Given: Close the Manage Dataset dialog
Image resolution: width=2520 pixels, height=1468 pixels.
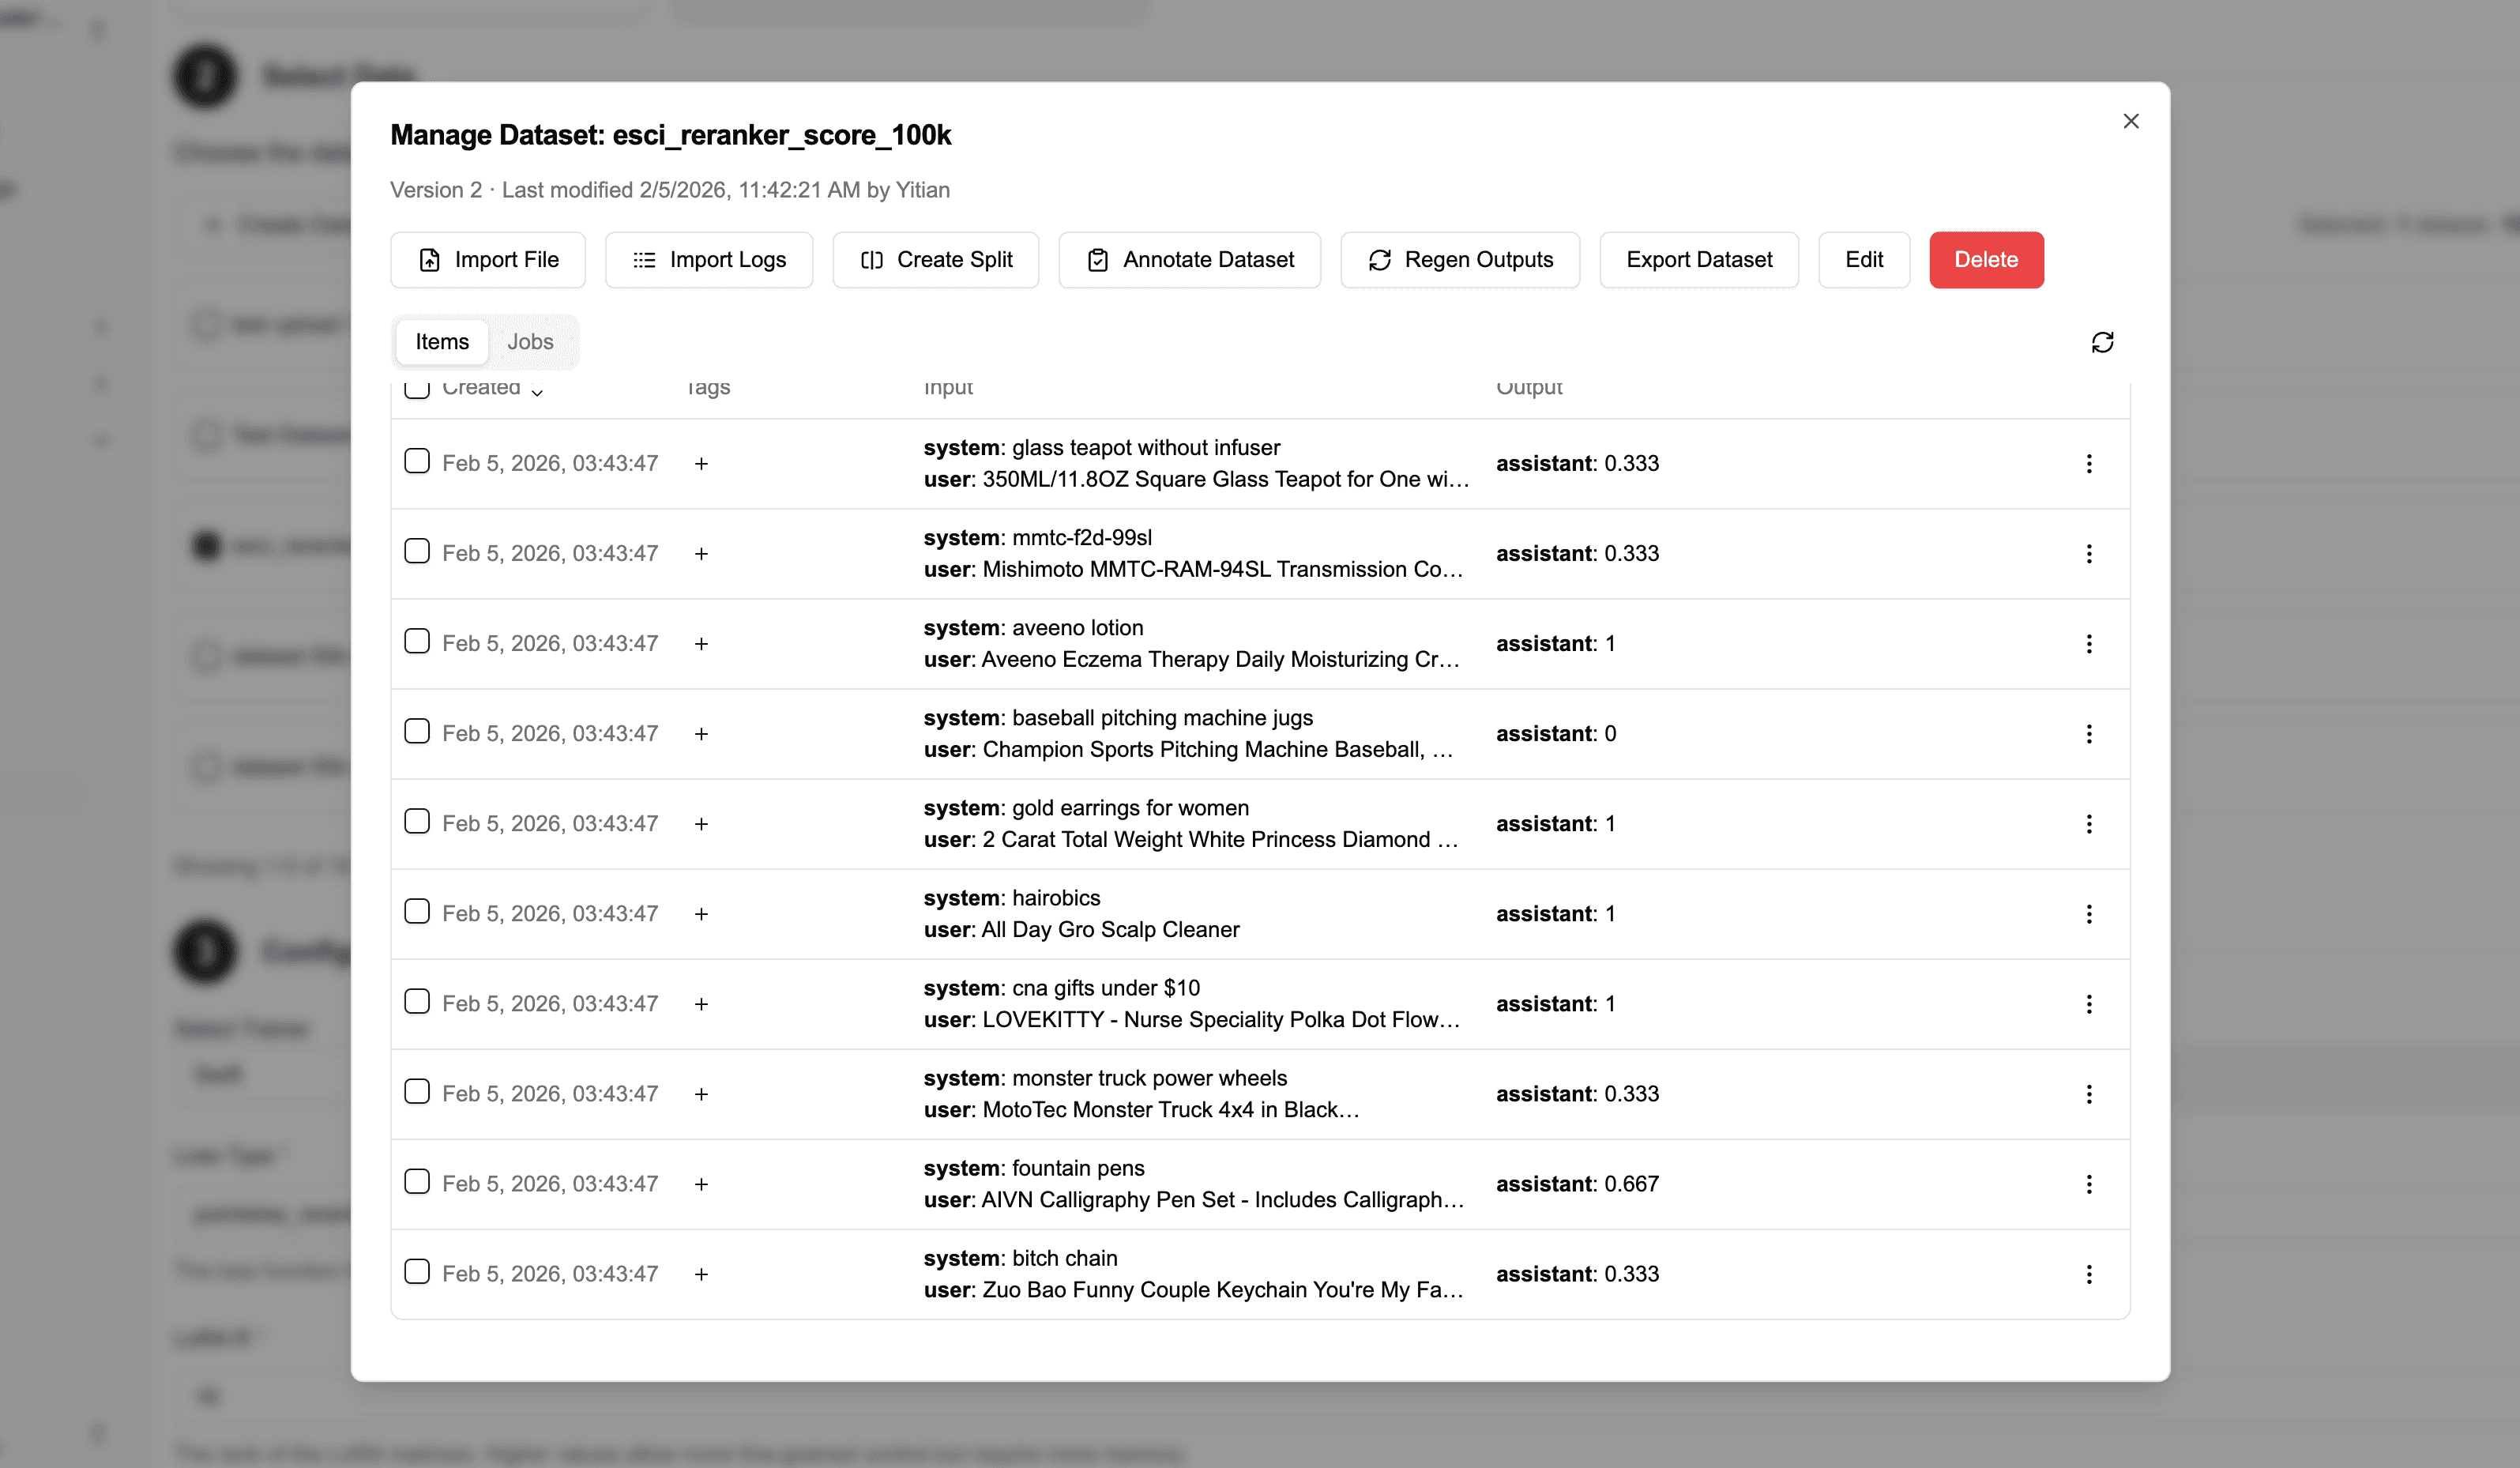Looking at the screenshot, I should coord(2131,121).
